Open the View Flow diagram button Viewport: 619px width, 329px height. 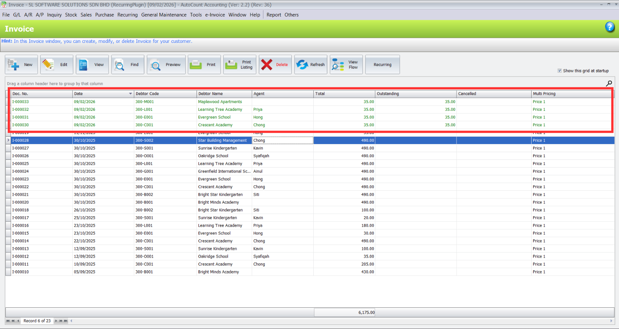tap(346, 64)
